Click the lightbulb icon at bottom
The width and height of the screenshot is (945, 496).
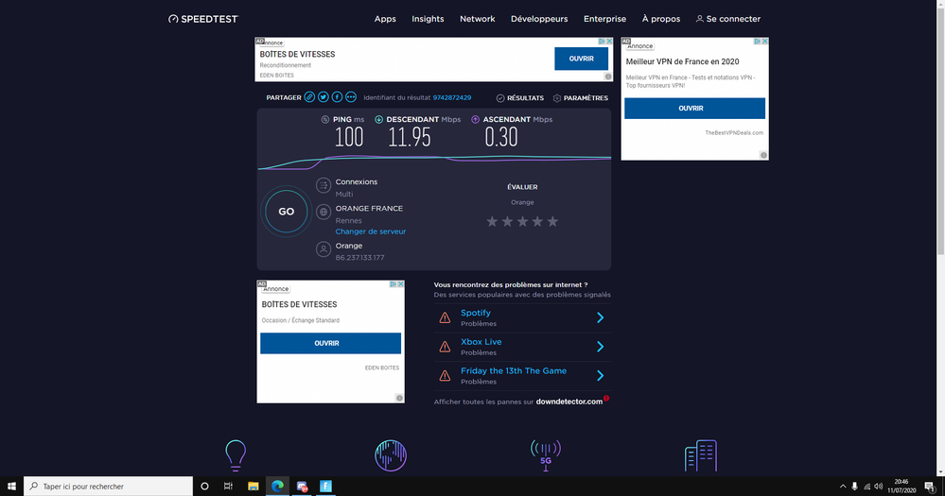tap(236, 455)
